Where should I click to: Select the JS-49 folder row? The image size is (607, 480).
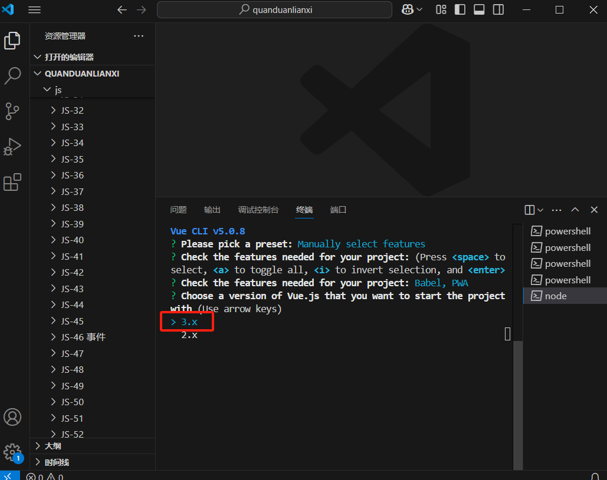(93, 386)
